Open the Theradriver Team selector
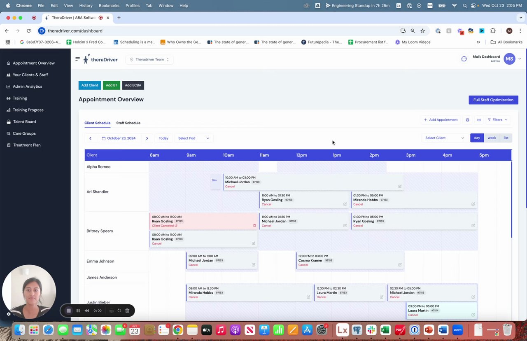Viewport: 527px width, 341px height. pyautogui.click(x=149, y=59)
